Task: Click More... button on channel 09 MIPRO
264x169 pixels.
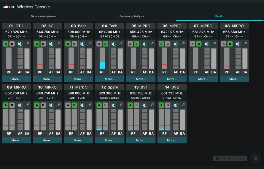Action: coord(16,140)
